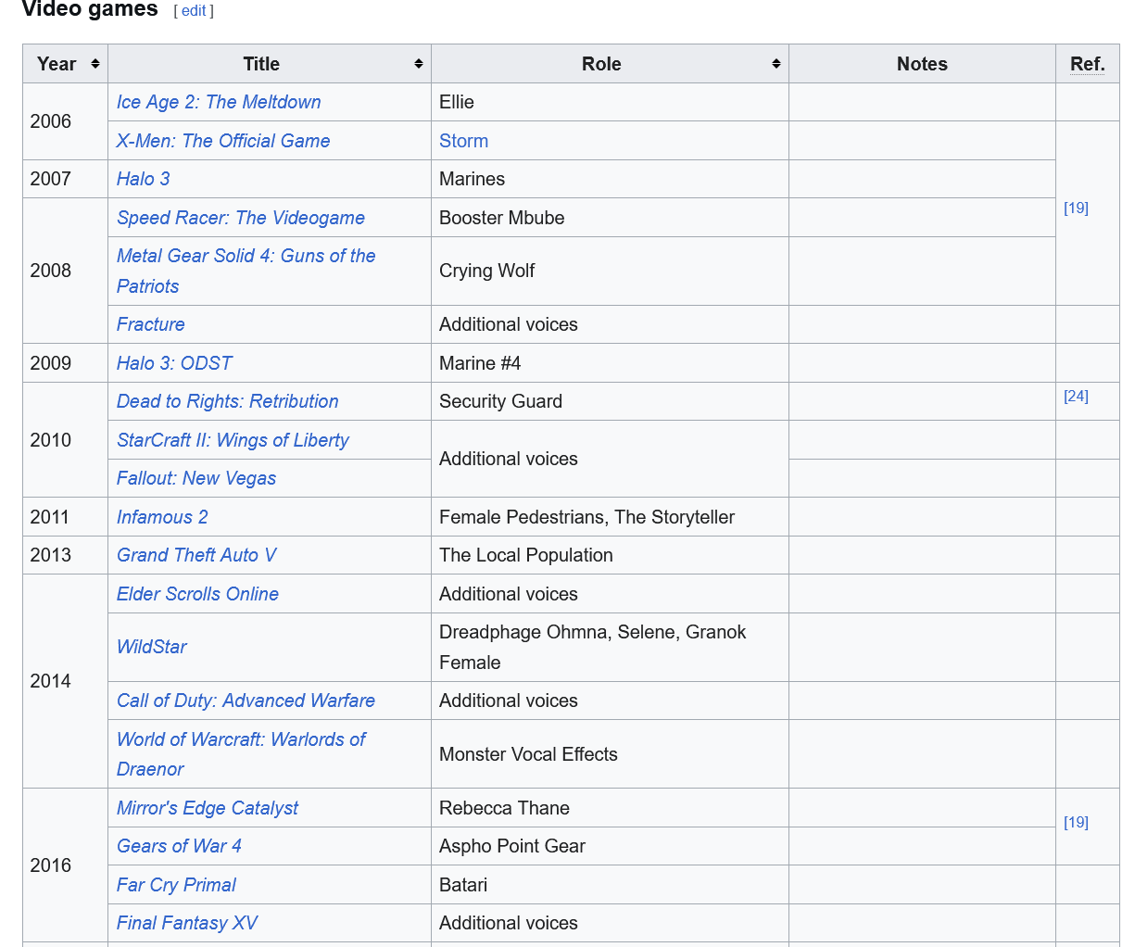Open Far Cry Primal link
1122x947 pixels.
point(176,885)
